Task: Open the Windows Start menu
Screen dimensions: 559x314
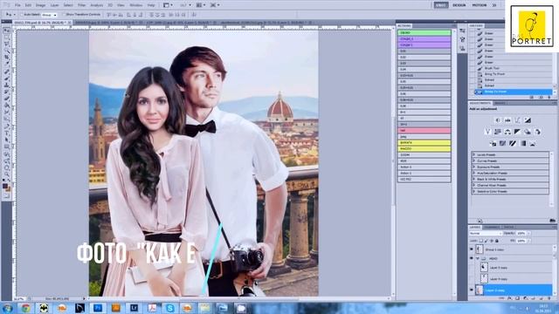Action: coord(8,308)
